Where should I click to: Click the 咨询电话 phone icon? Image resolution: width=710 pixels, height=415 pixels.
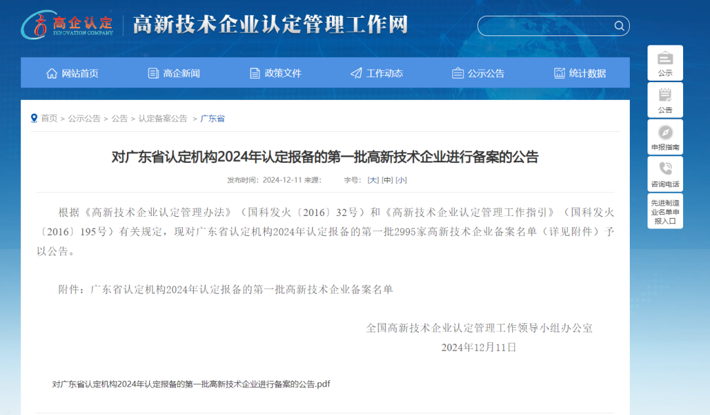tap(665, 169)
